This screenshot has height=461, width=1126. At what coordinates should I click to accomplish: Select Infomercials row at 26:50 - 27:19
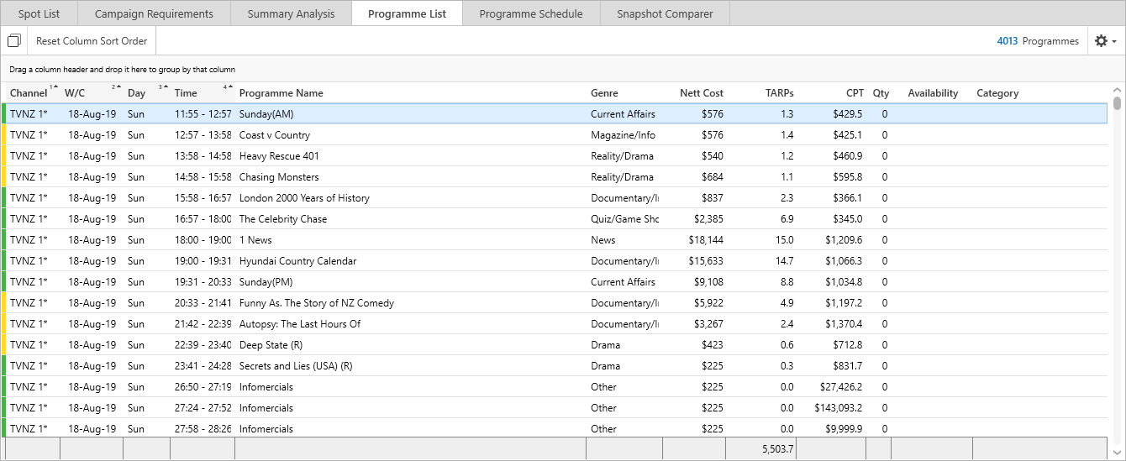pos(555,387)
